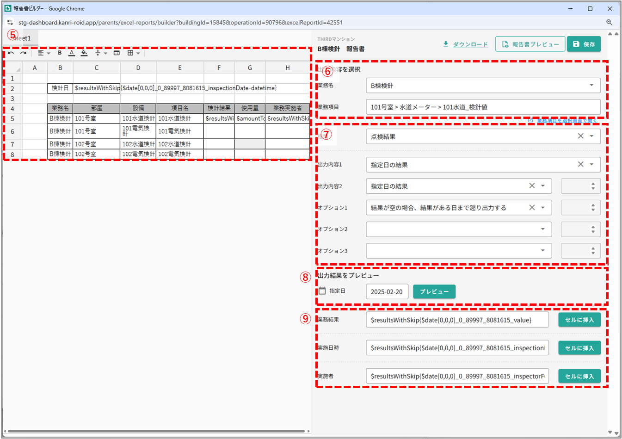Click the browser zoom magnifier icon
This screenshot has width=622, height=439.
coord(609,22)
